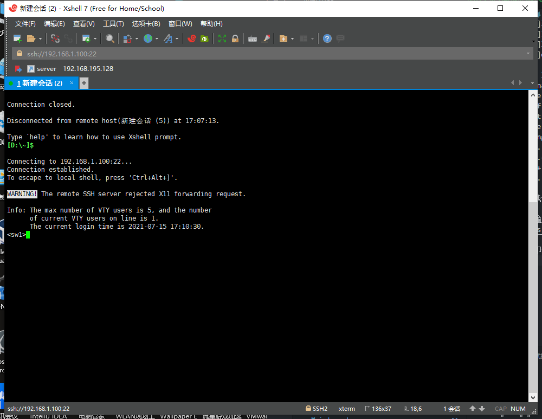The image size is (542, 419).
Task: Click the Disconnect toolbar icon
Action: click(55, 38)
